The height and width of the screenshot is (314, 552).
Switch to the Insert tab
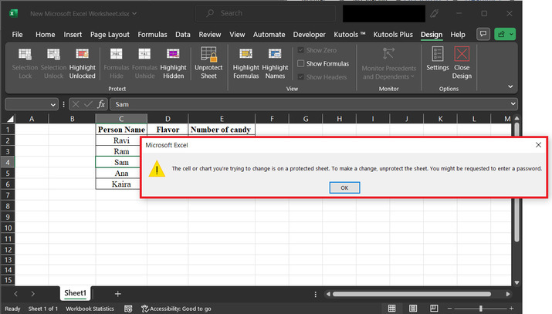pyautogui.click(x=73, y=35)
